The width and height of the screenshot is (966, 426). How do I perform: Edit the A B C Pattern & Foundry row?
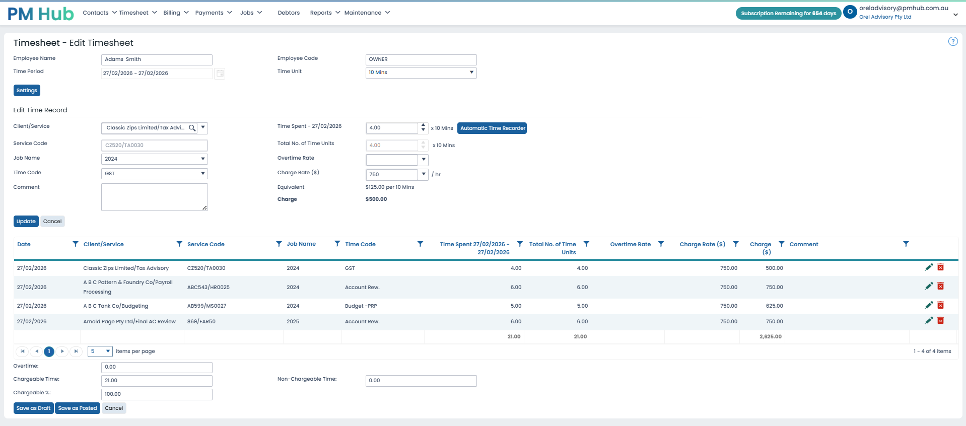(929, 286)
